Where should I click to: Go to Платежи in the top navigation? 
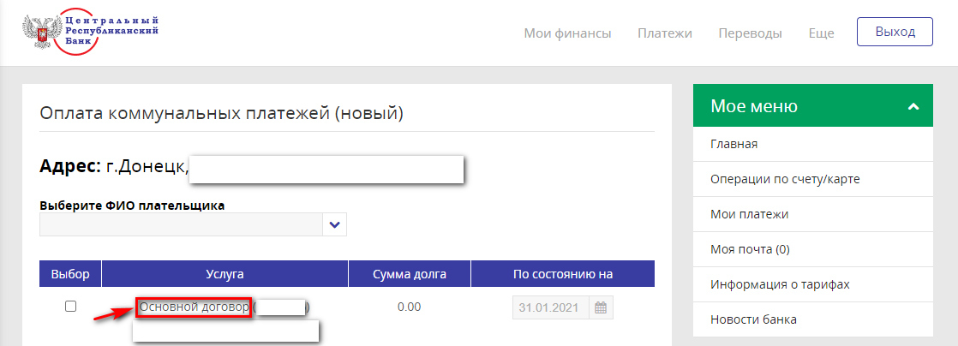tap(665, 33)
